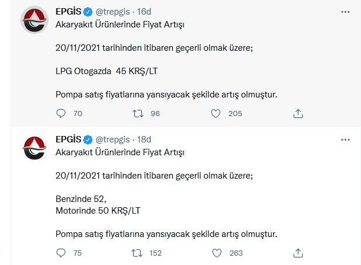This screenshot has width=361, height=265.
Task: Reply to the LPG Otogazda tweet
Action: pos(61,113)
